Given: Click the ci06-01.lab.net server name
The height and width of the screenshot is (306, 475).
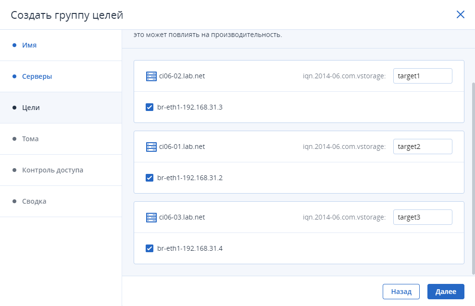Looking at the screenshot, I should [182, 147].
